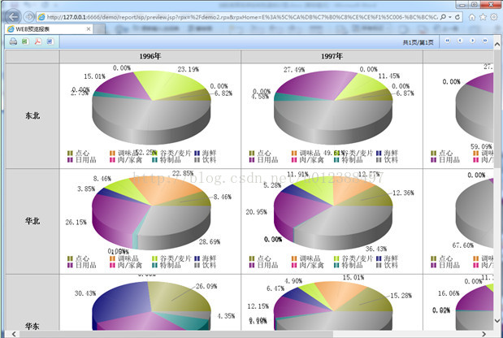Click the 华北 1996 pie chart
This screenshot has width=503, height=338.
point(151,212)
